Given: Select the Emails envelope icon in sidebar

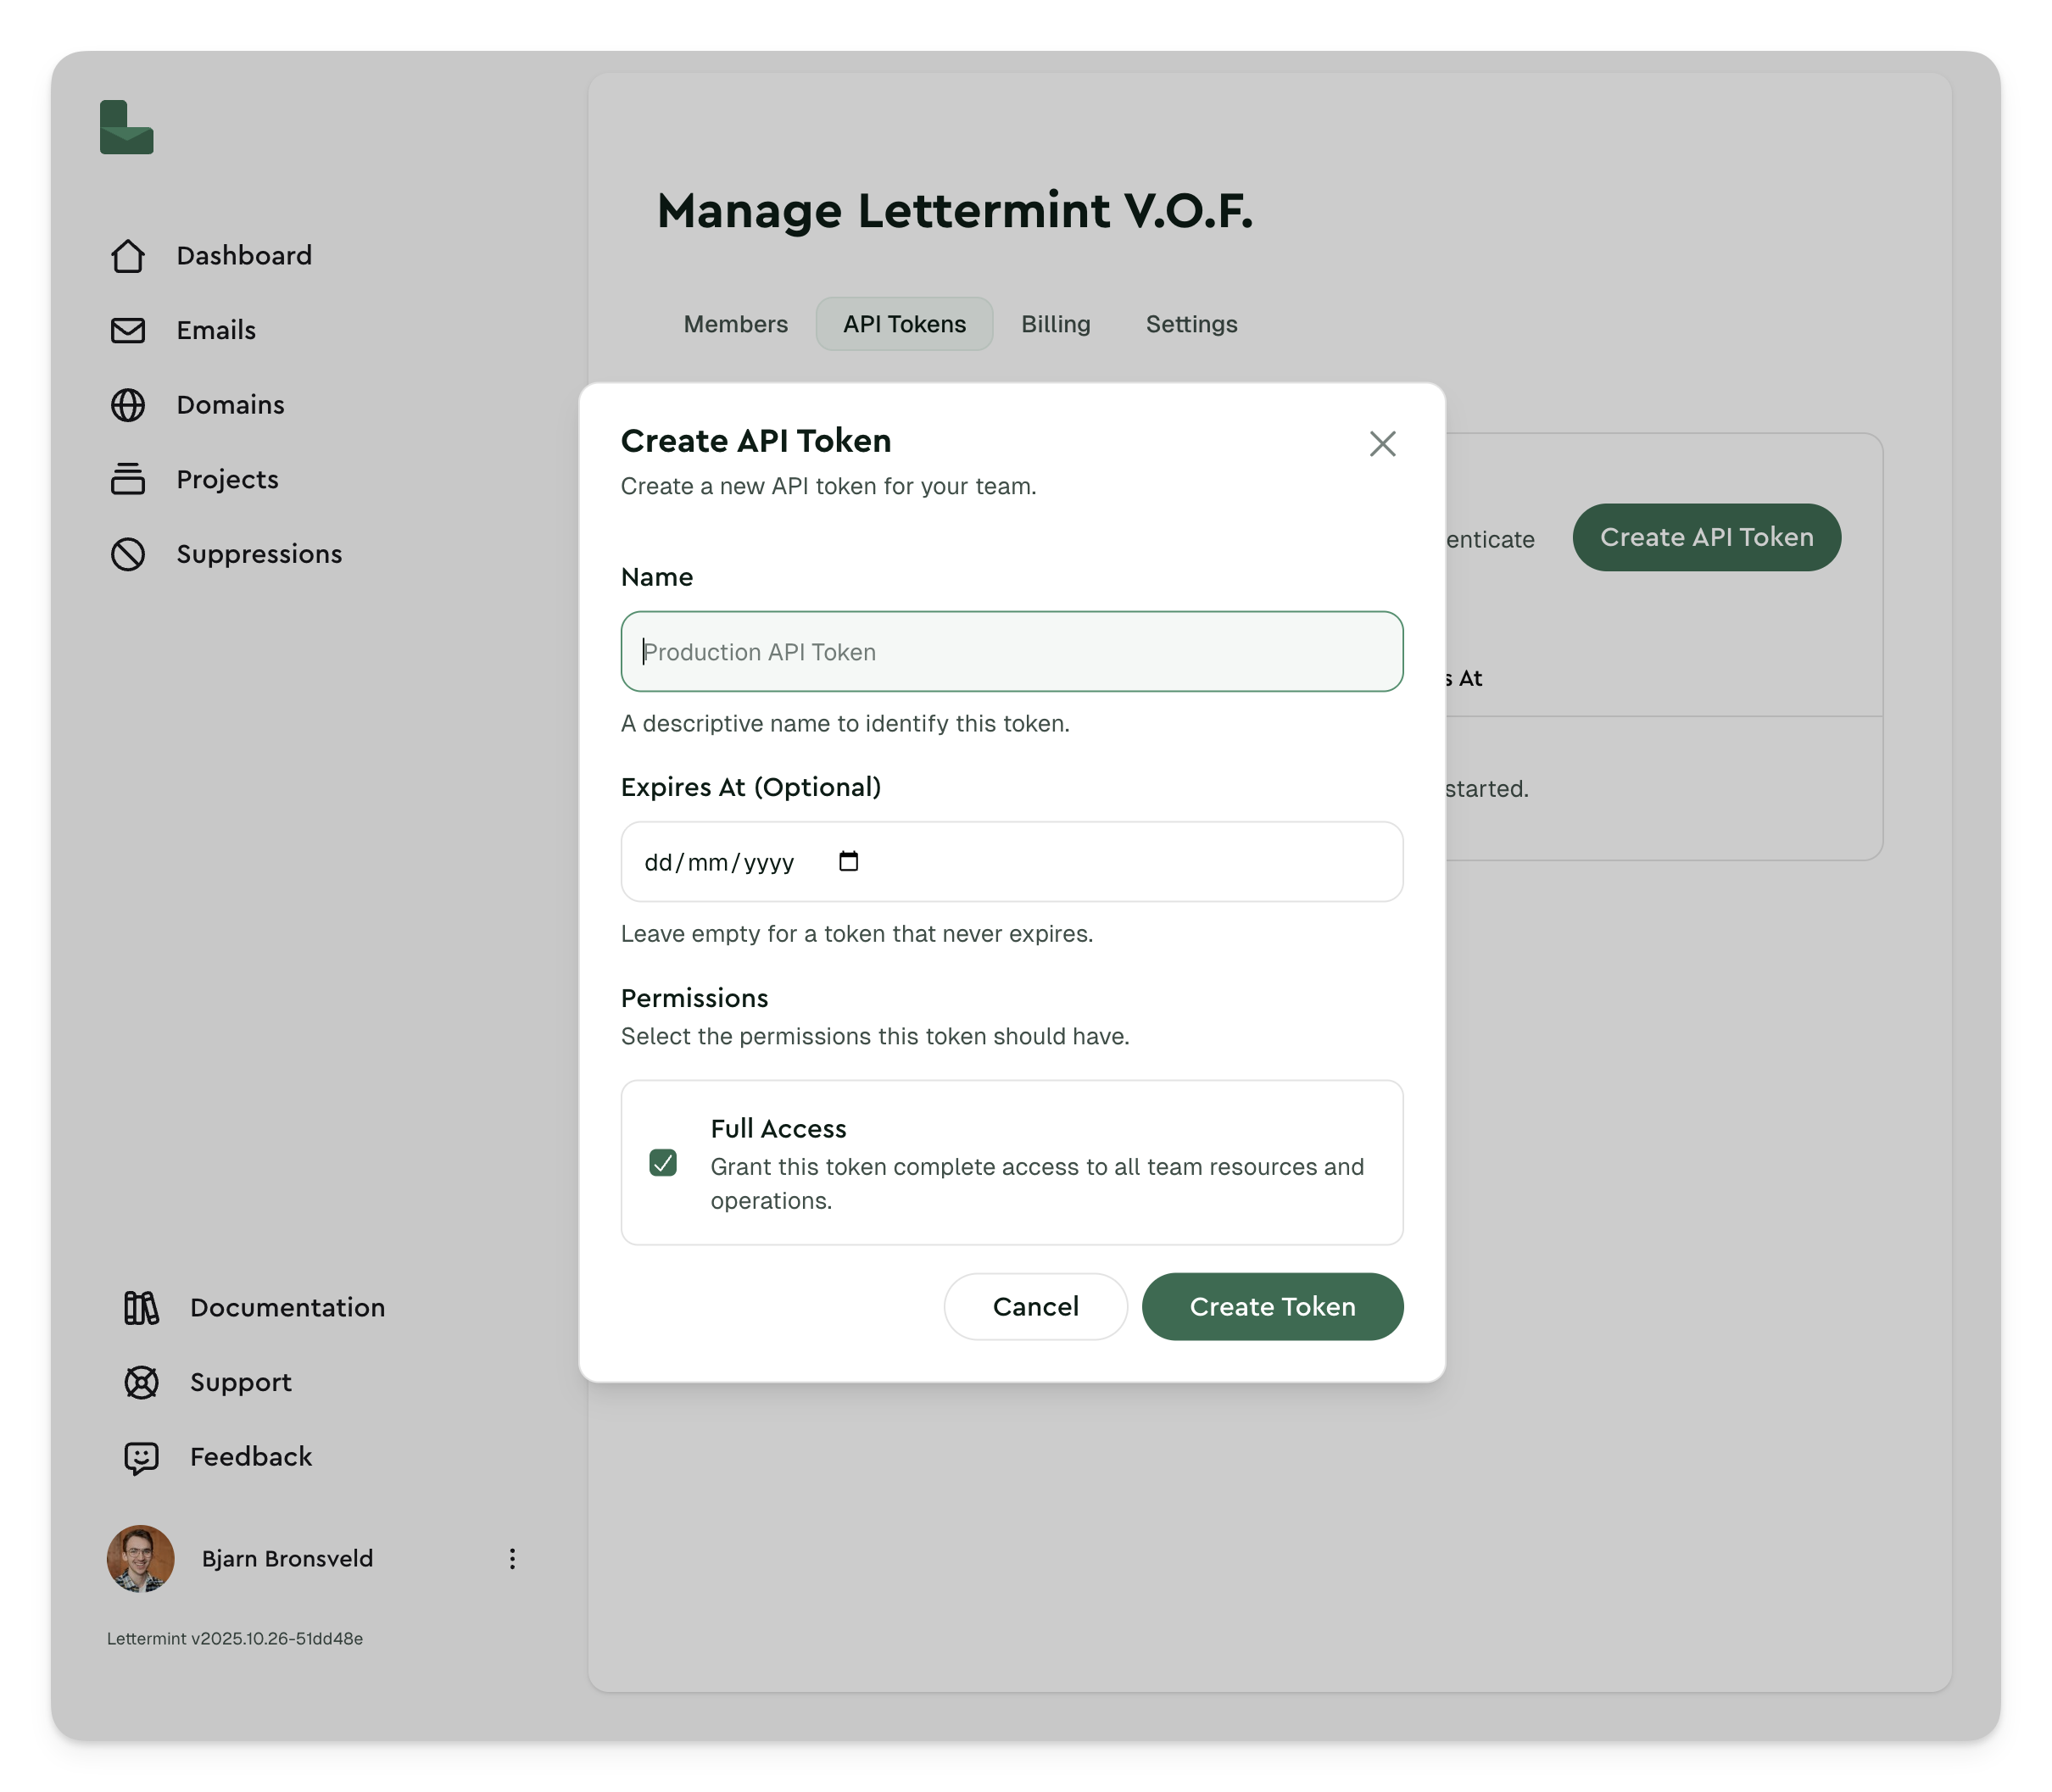Looking at the screenshot, I should click(128, 330).
